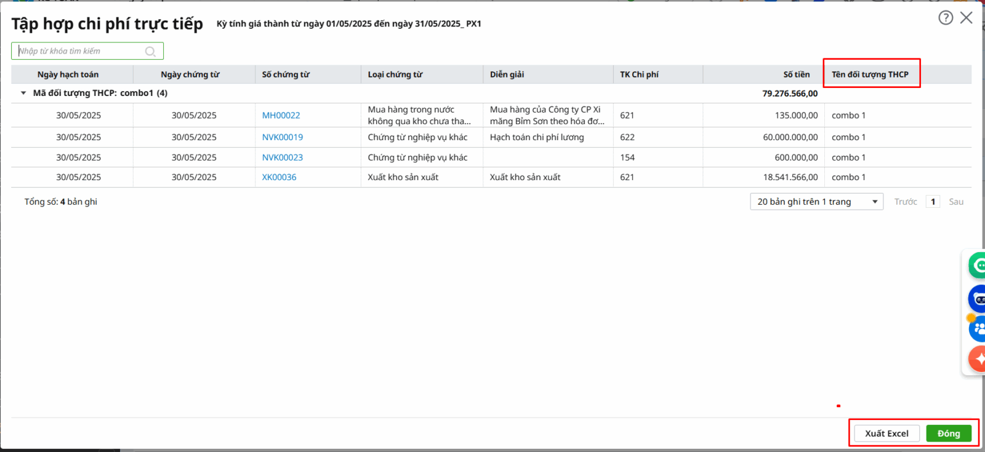Close the Tập hợp chi phí dialog
985x452 pixels.
(x=967, y=18)
